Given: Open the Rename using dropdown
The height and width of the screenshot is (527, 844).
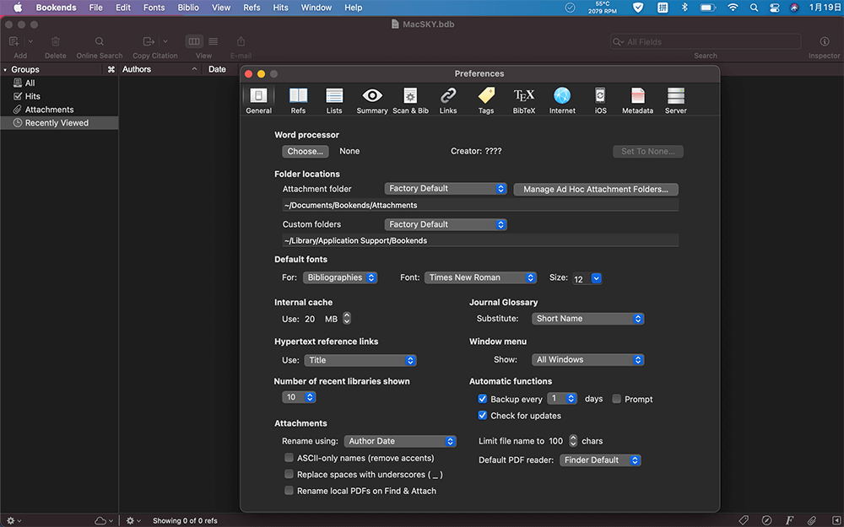Looking at the screenshot, I should [400, 441].
